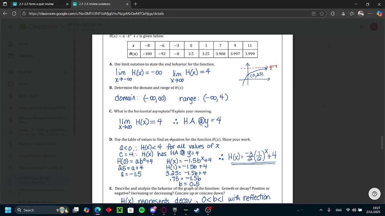Click the table cell showing 3.988
The height and width of the screenshot is (216, 385).
click(220, 54)
